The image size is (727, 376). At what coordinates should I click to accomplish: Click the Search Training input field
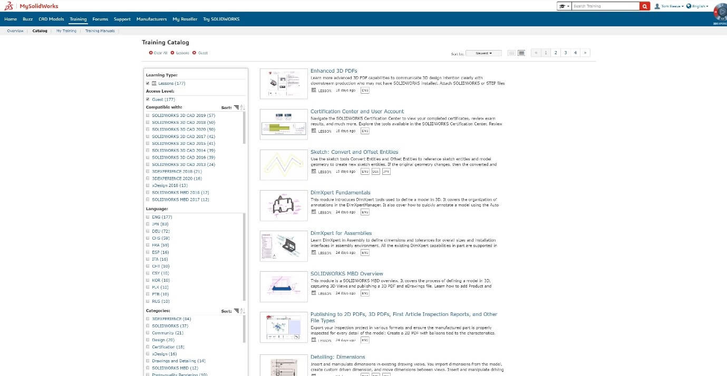[606, 6]
